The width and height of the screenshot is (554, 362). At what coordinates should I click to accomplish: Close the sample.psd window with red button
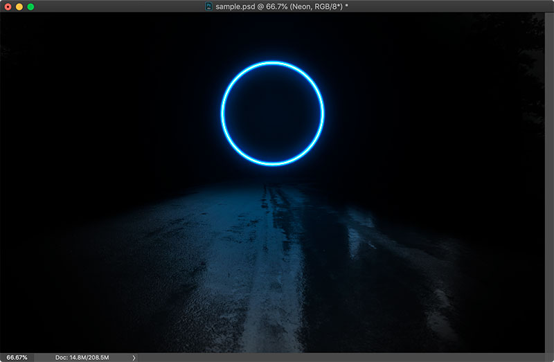pos(8,6)
